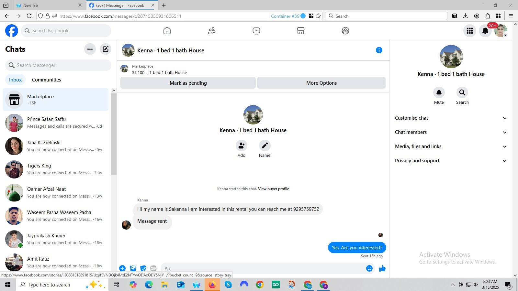The height and width of the screenshot is (291, 518).
Task: Reload the page in browser toolbar
Action: click(x=29, y=16)
